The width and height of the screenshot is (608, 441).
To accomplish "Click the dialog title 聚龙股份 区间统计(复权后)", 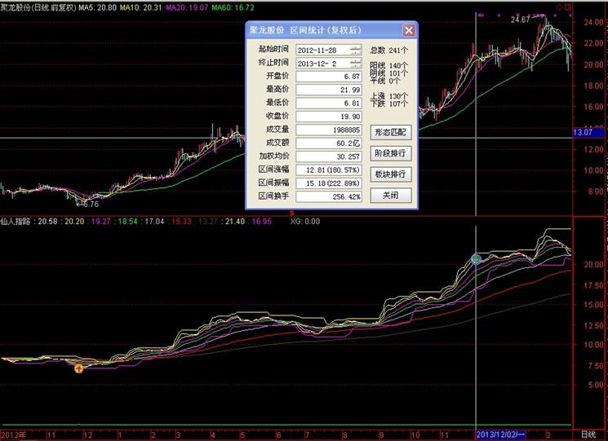I will click(x=305, y=30).
